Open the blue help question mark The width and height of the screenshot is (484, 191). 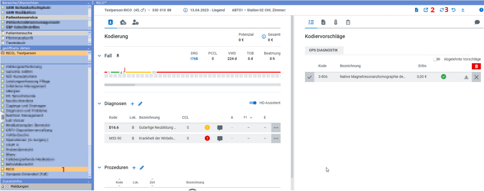coord(481,10)
